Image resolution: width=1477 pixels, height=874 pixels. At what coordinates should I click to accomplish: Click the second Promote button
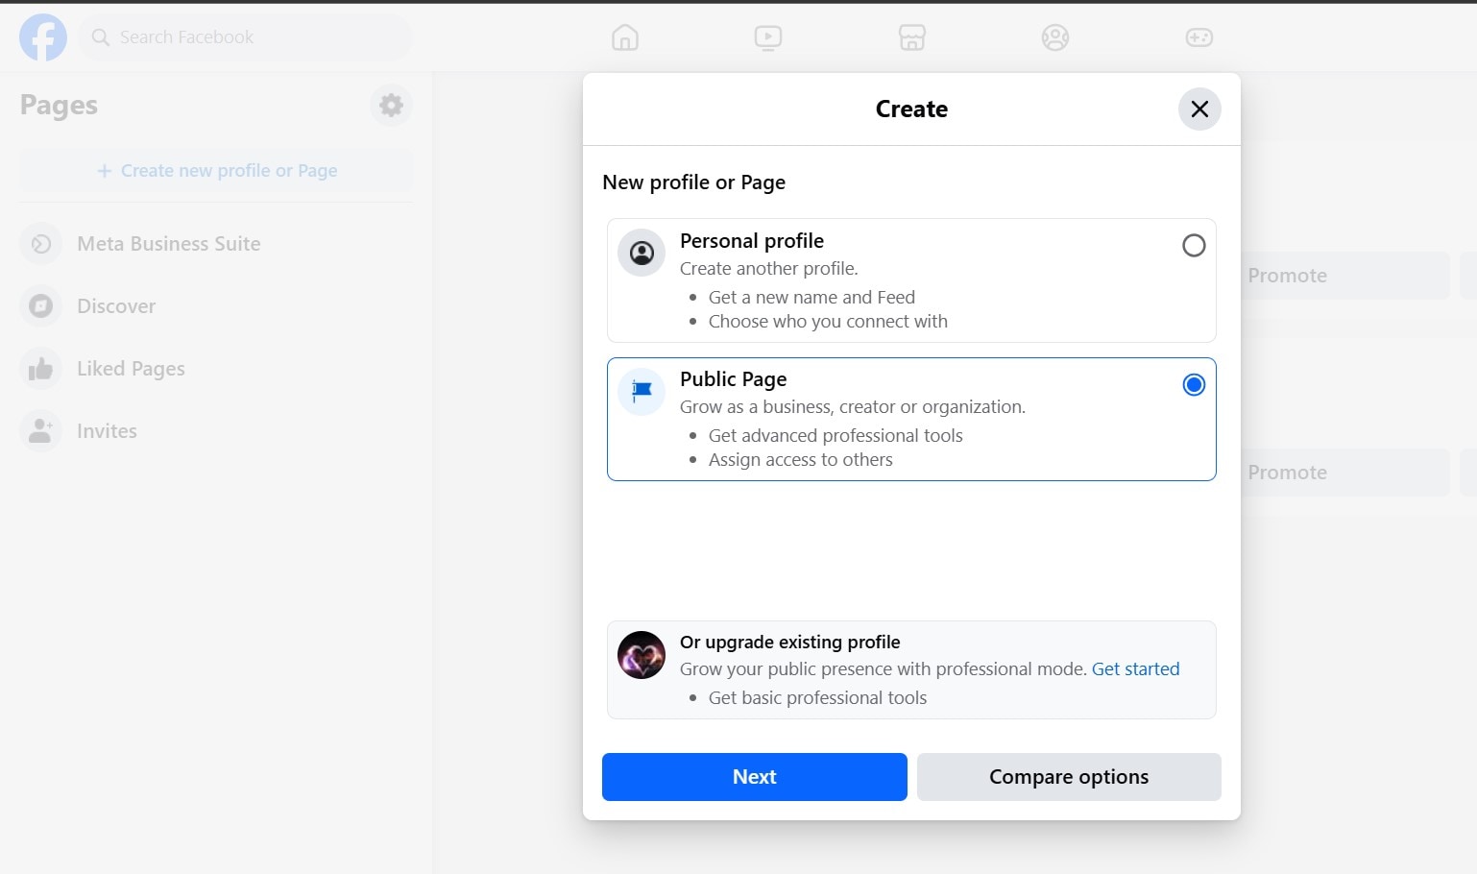point(1345,473)
